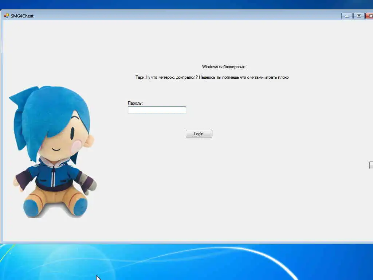Viewport: 373px width, 280px height.
Task: Focus the Пароль password input field
Action: click(157, 110)
